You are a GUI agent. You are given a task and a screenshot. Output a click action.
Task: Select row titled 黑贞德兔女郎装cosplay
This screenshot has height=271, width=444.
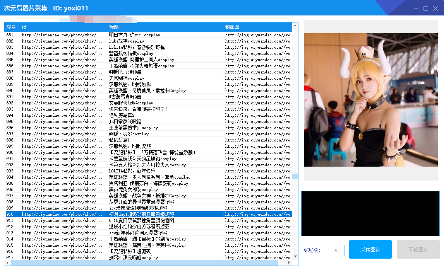point(148,189)
